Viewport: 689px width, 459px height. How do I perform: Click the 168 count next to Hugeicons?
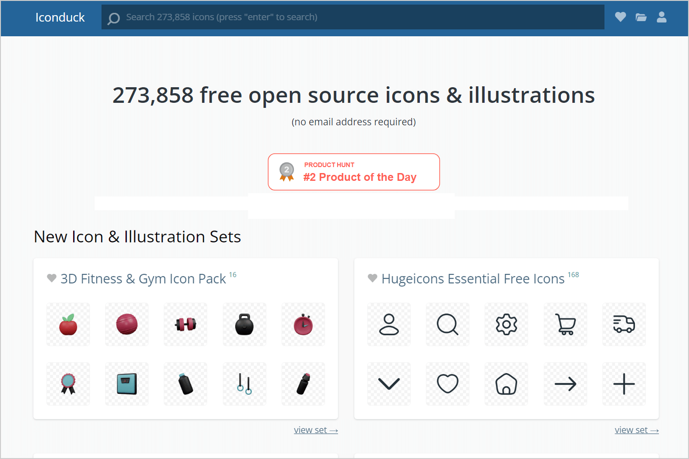pyautogui.click(x=573, y=274)
